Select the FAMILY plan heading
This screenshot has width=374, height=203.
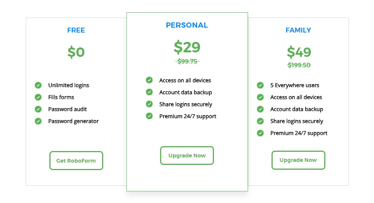pos(298,30)
